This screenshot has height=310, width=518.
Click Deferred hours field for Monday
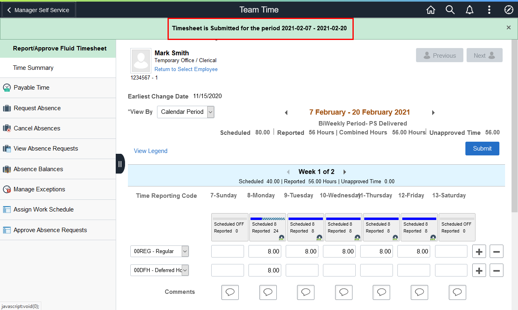pyautogui.click(x=265, y=270)
